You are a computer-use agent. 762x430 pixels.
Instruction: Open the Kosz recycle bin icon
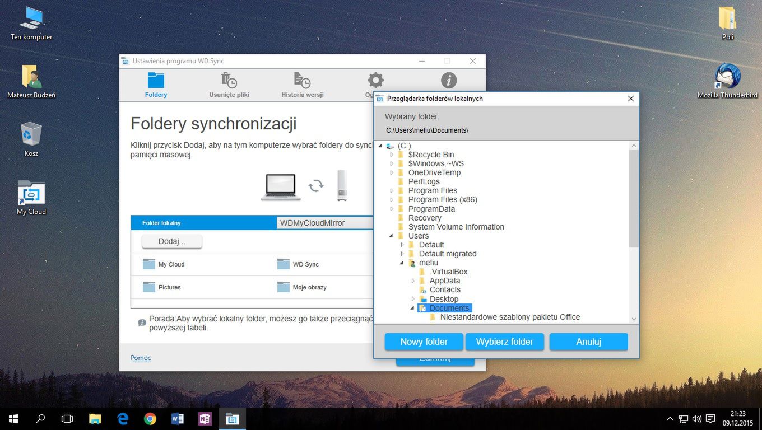pos(31,140)
